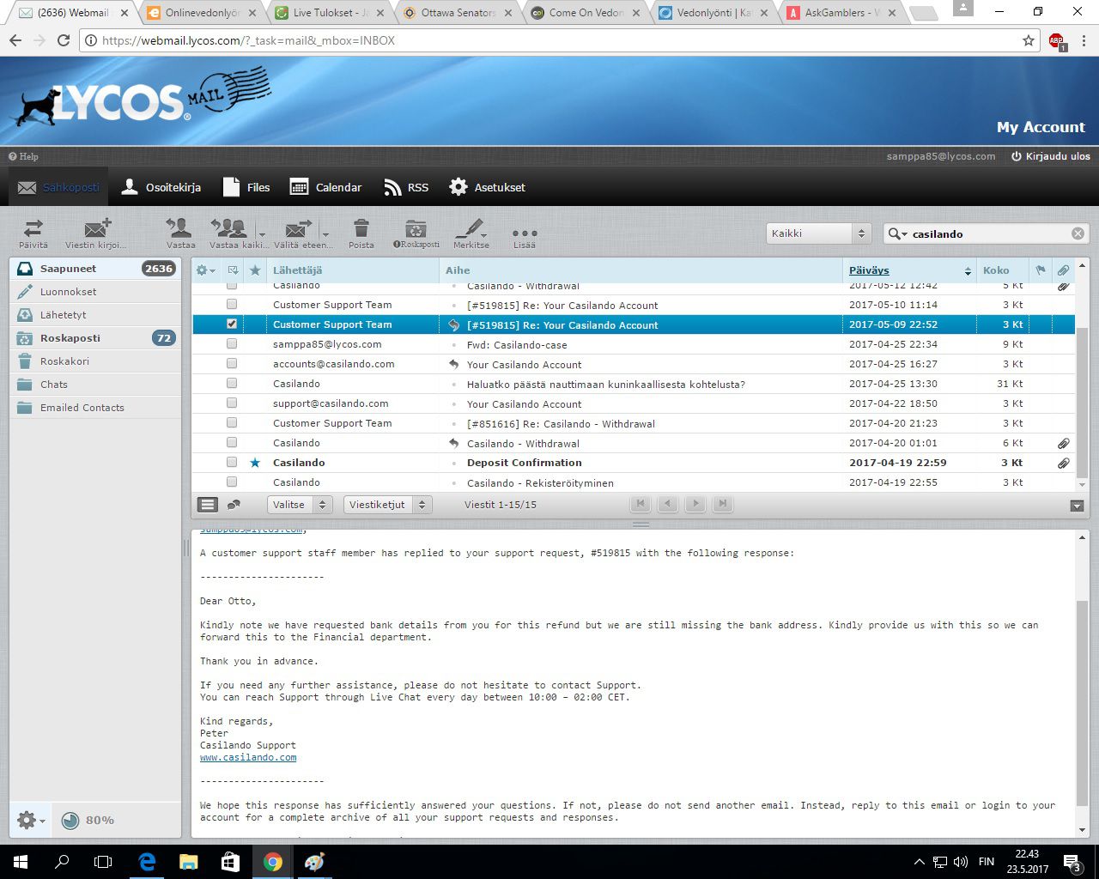The image size is (1099, 879).
Task: Mark the message as junk with Roskaposti toolbar icon
Action: (416, 233)
